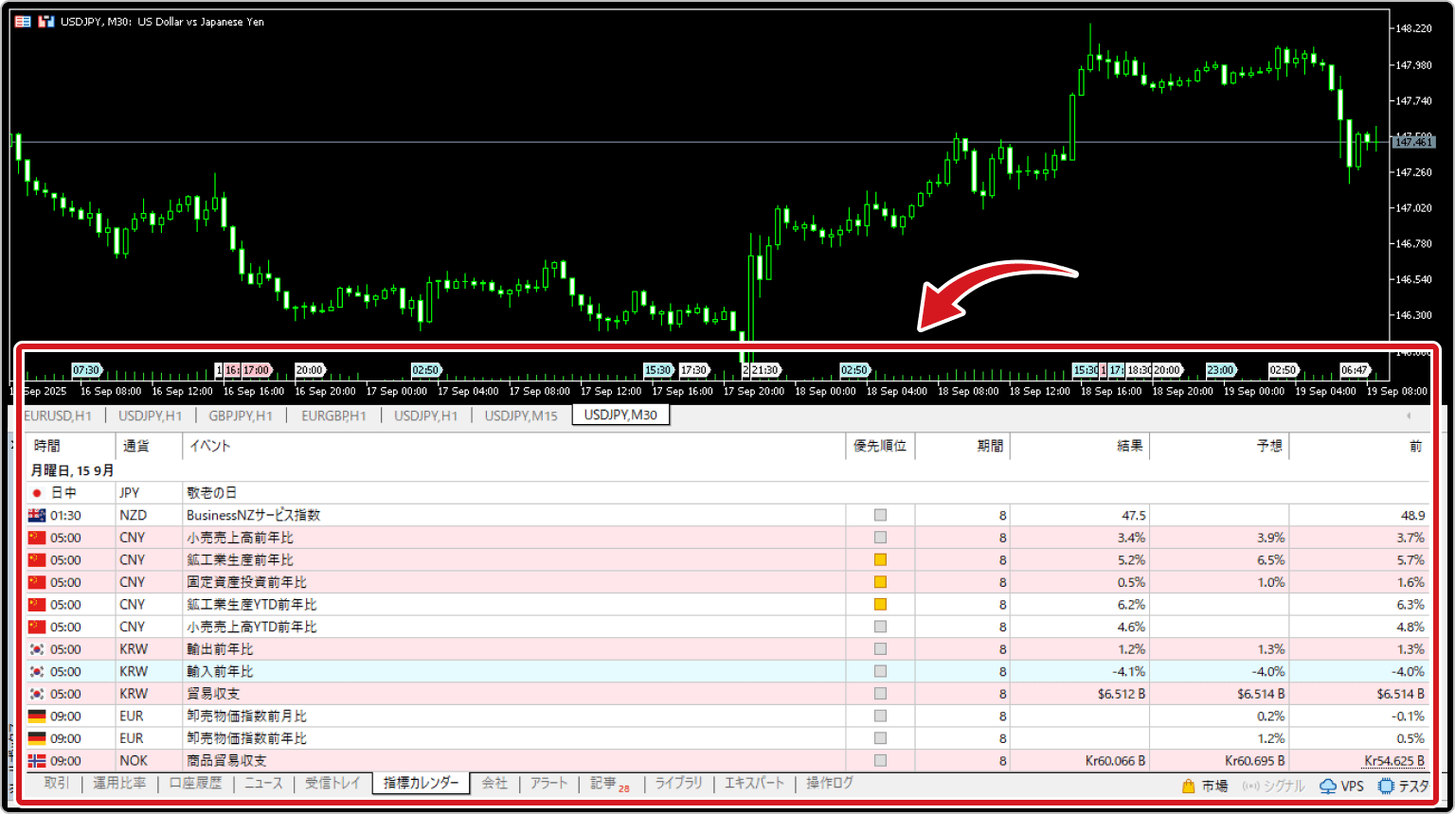Toggle priority box for 固定資産投資前年比 row
The width and height of the screenshot is (1455, 814).
(880, 582)
